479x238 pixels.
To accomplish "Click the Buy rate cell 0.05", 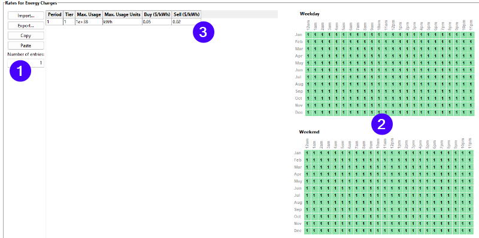I will pos(157,22).
